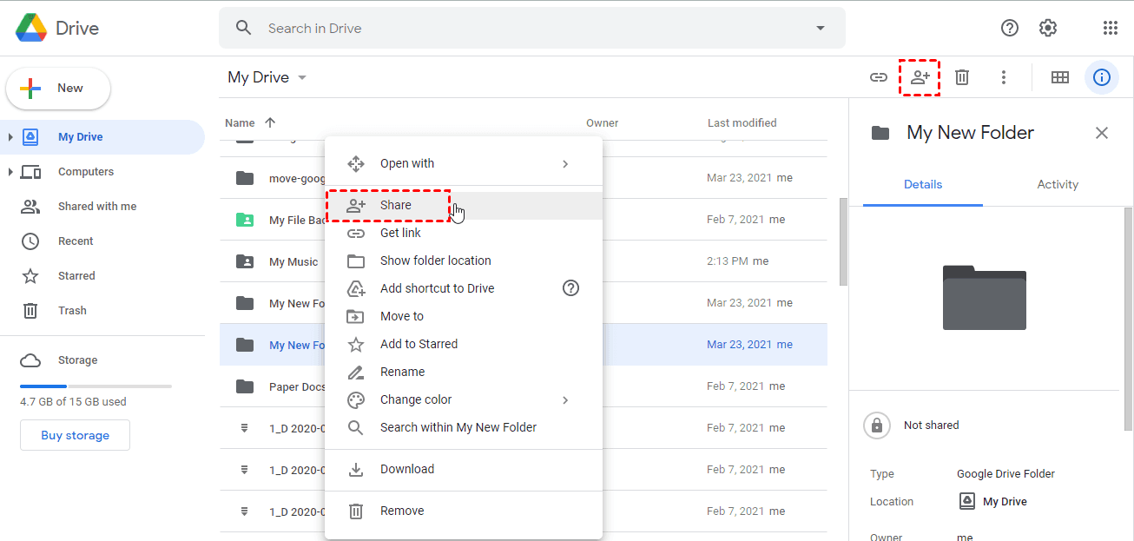Image resolution: width=1134 pixels, height=541 pixels.
Task: Switch to grid layout view
Action: (x=1060, y=77)
